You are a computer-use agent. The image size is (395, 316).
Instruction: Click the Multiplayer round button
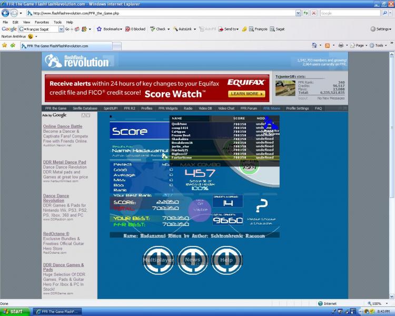[x=159, y=260]
